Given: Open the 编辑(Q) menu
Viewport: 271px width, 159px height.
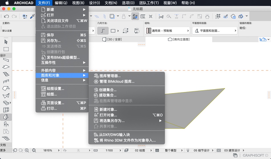Looking at the screenshot, I should coord(61,3).
